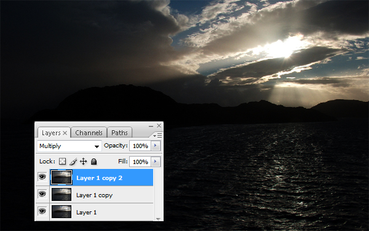Viewport: 369px width, 231px height.
Task: Open the Layers panel flyout menu
Action: [x=157, y=136]
